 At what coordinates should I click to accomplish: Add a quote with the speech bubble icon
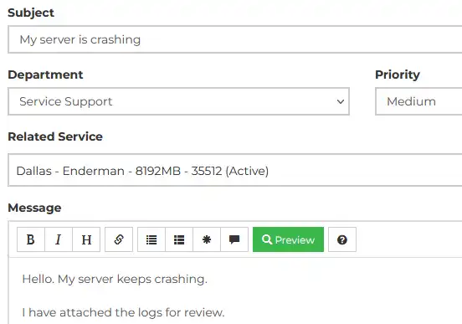[234, 239]
